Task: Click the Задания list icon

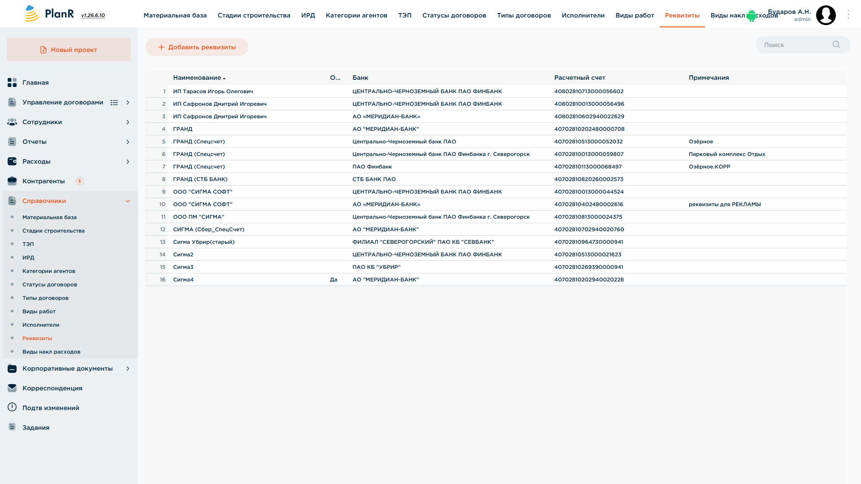Action: pos(12,427)
